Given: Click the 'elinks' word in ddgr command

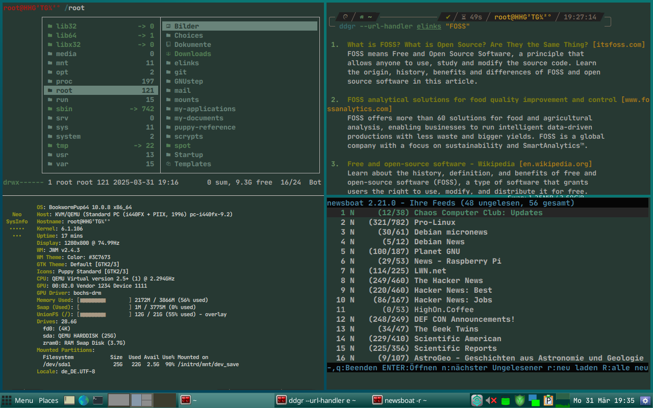Looking at the screenshot, I should (429, 26).
